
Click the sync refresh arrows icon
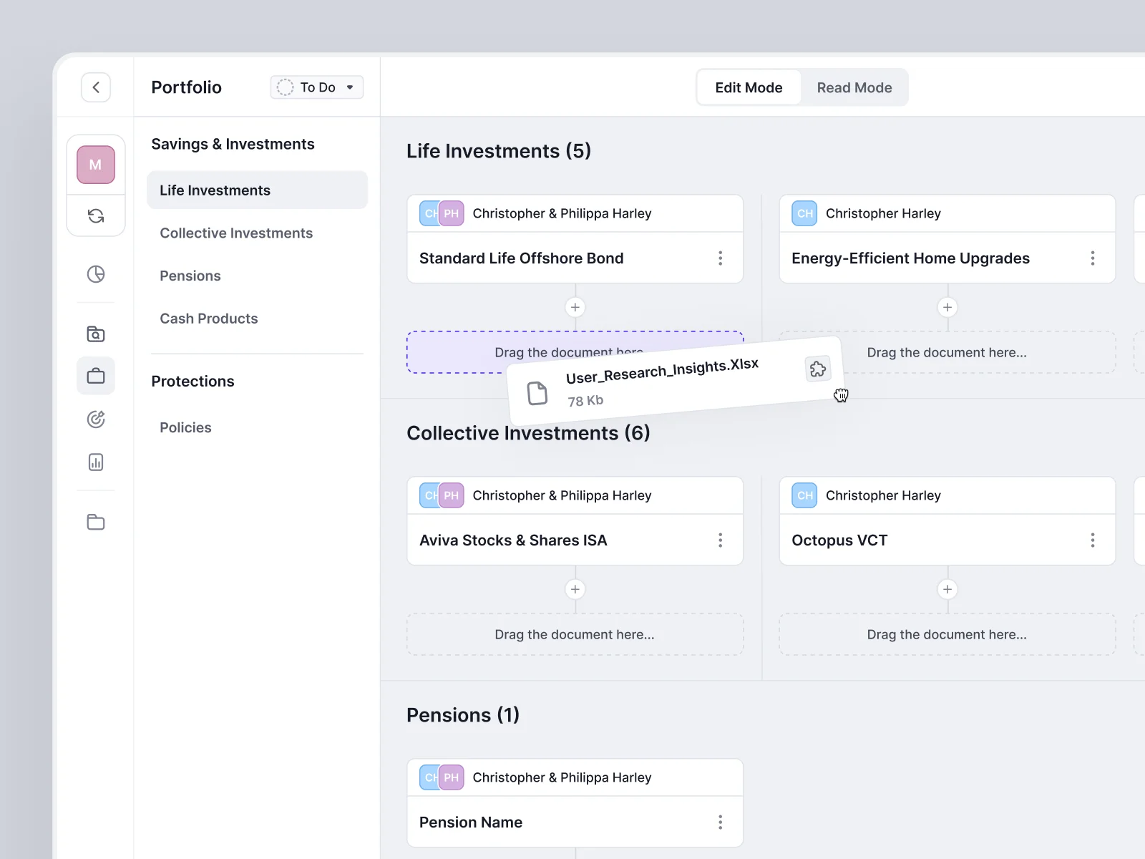96,215
